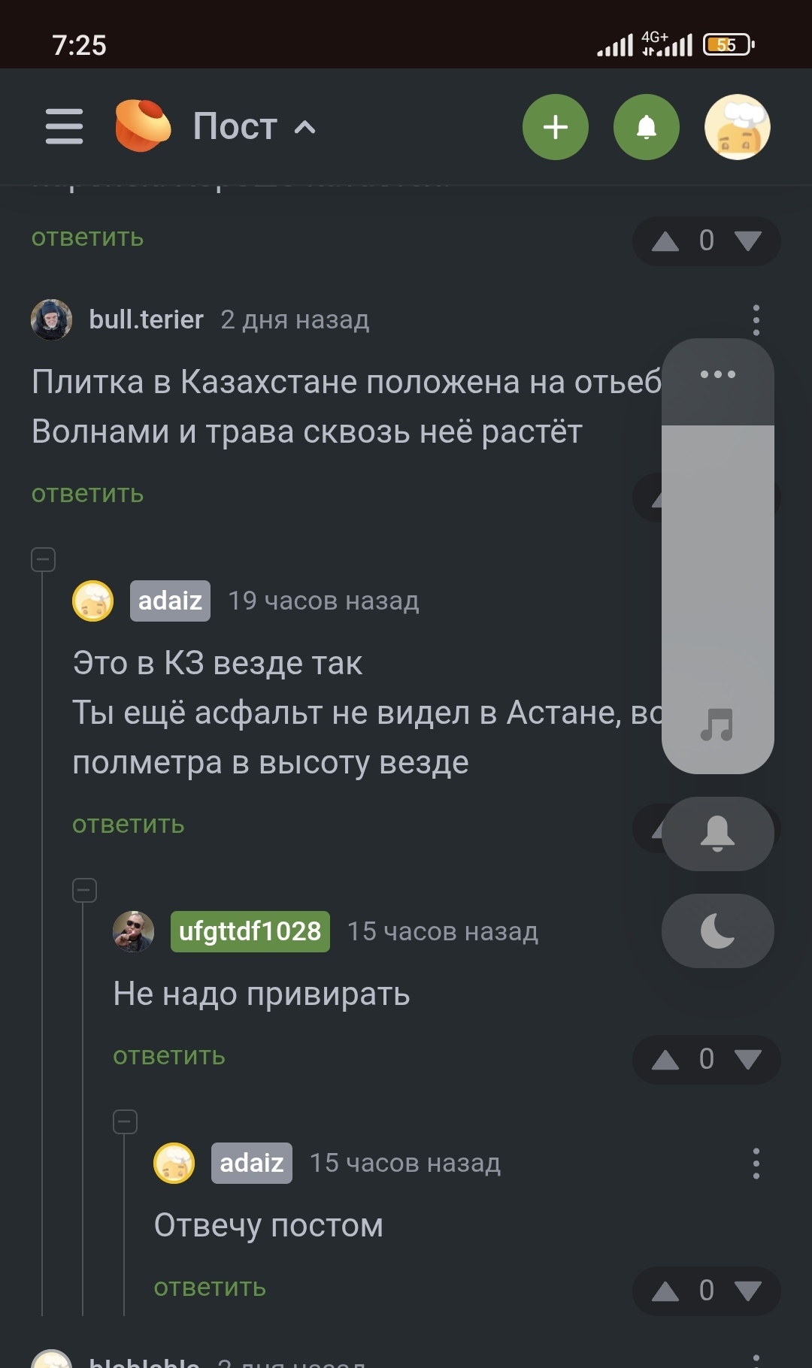Image resolution: width=812 pixels, height=1368 pixels.
Task: Open the hamburger menu
Action: click(64, 126)
